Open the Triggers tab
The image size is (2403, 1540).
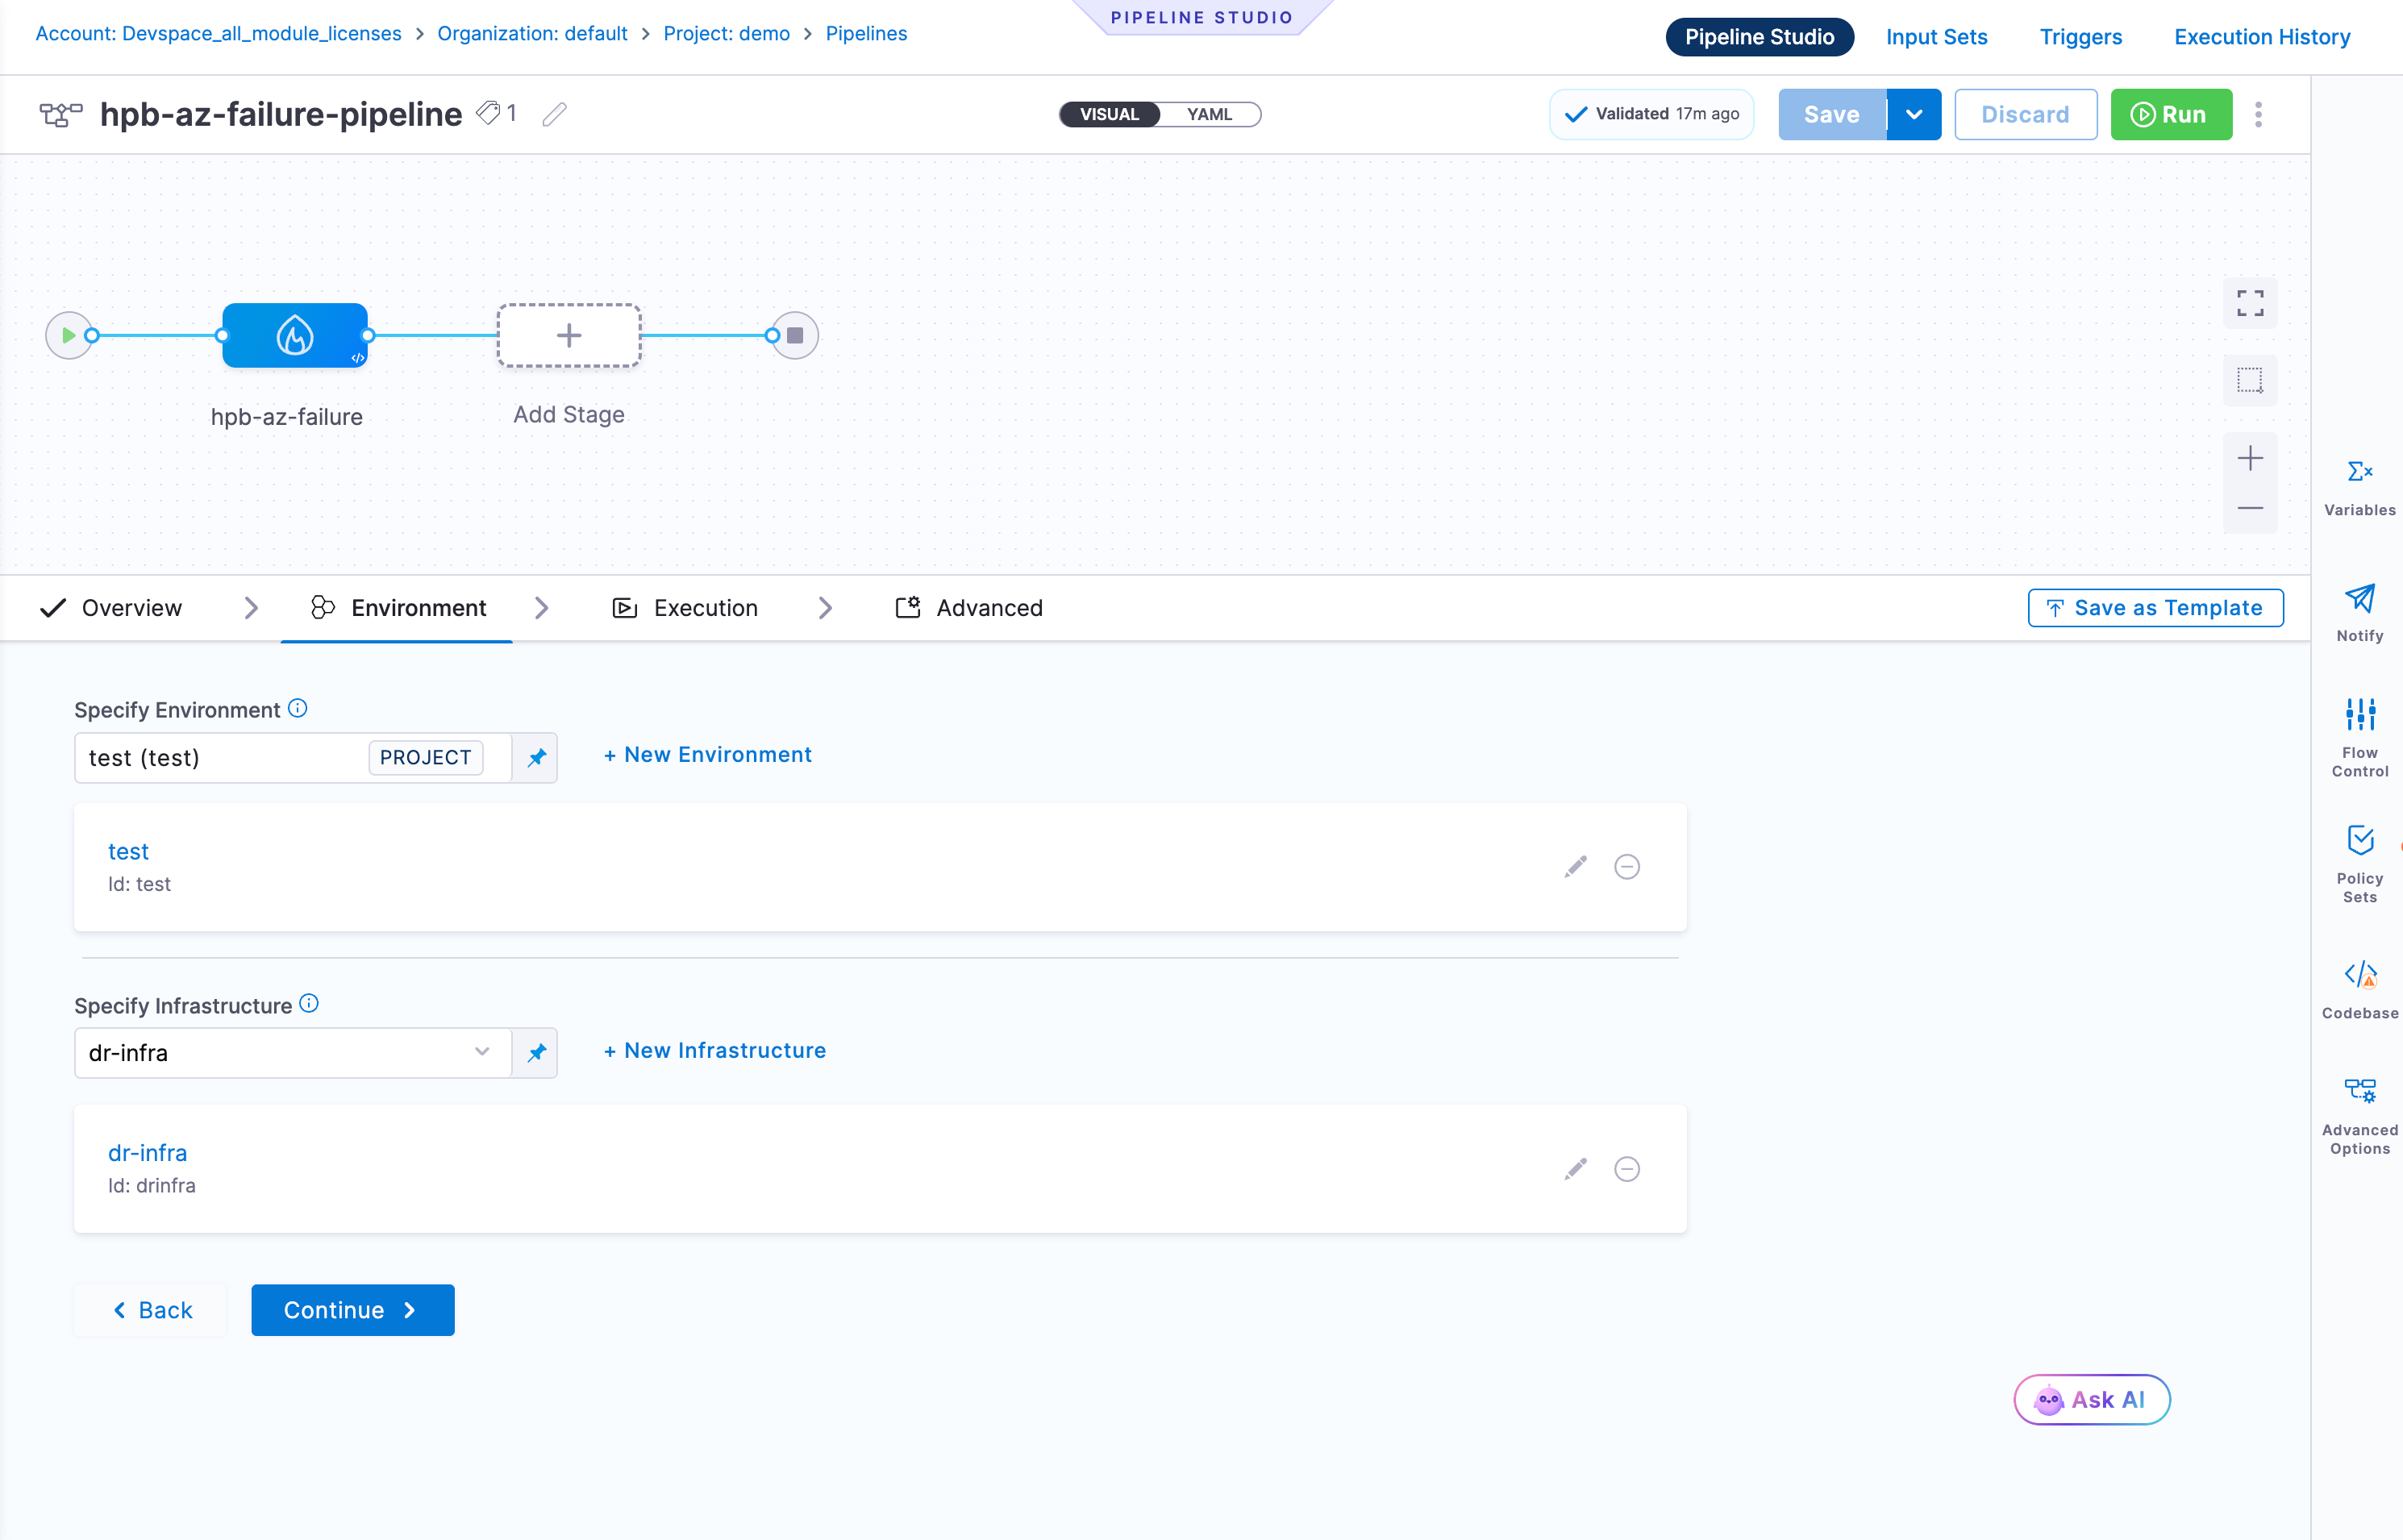2080,37
